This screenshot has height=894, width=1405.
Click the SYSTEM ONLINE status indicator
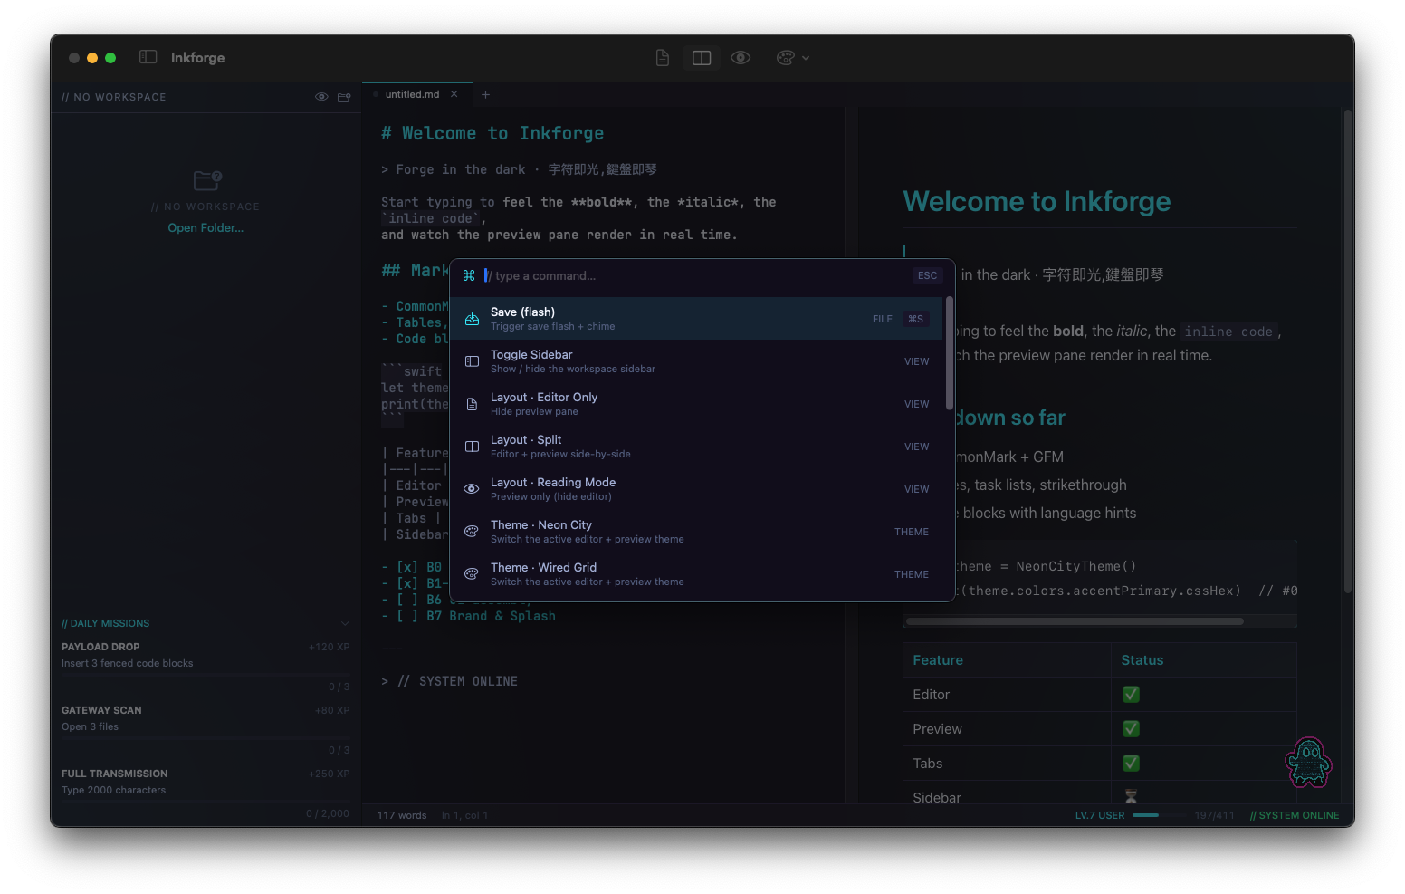(1295, 815)
